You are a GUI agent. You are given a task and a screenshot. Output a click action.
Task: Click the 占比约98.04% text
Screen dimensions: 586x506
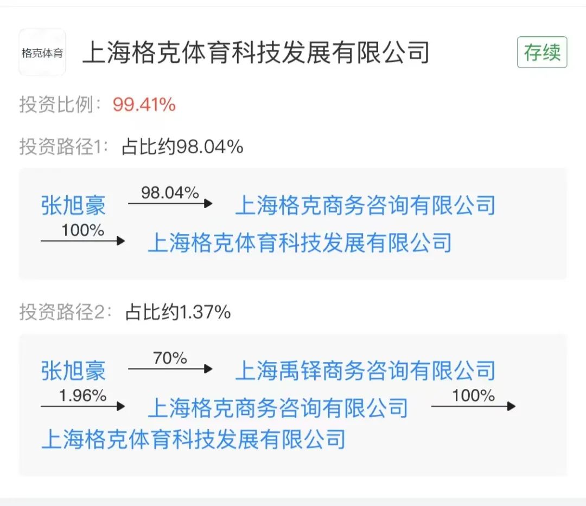point(182,146)
